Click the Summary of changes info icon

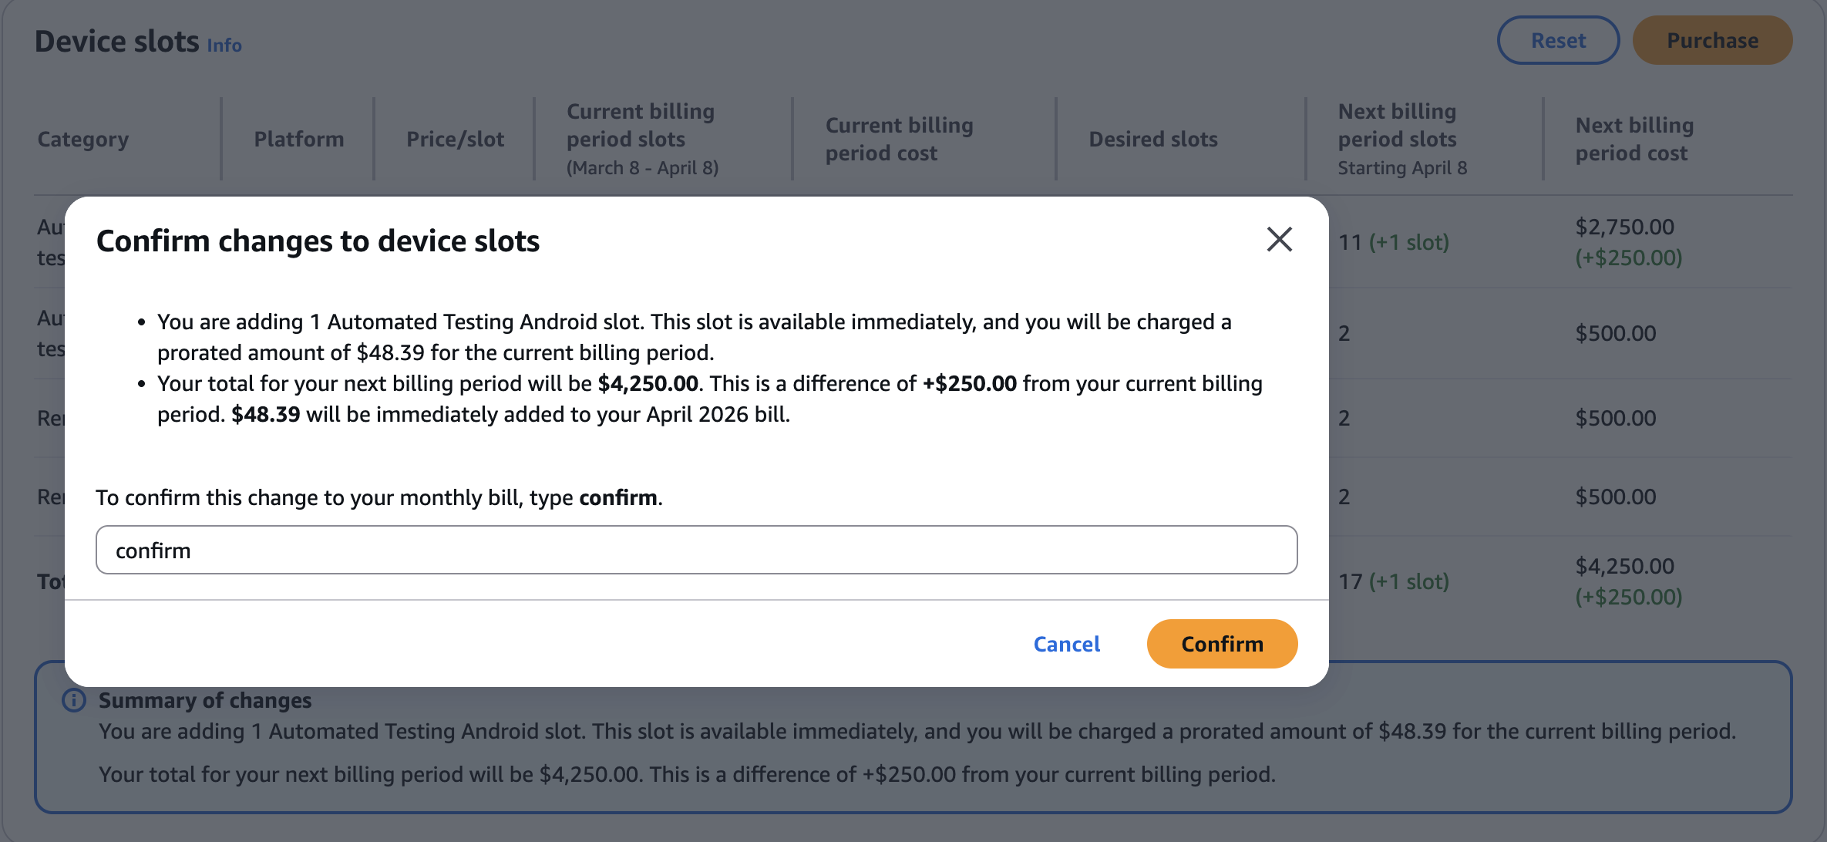point(74,700)
